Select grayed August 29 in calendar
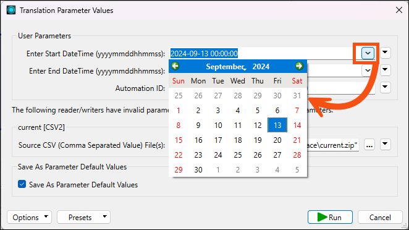 258,96
